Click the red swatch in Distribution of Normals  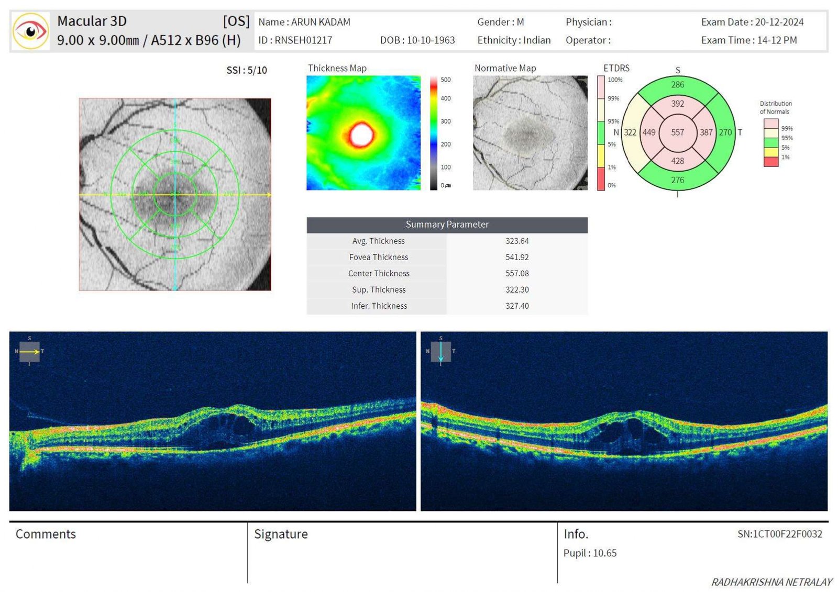point(770,162)
